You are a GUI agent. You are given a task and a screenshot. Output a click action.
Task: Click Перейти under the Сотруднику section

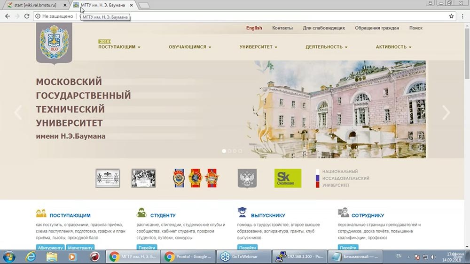[348, 248]
